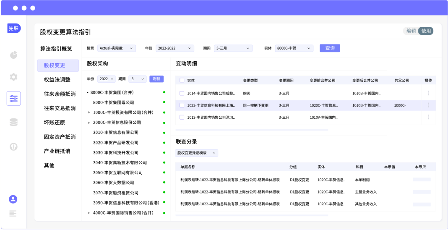Open the settings gear icon in sidebar
Viewport: 448px width, 230px height.
tap(13, 77)
